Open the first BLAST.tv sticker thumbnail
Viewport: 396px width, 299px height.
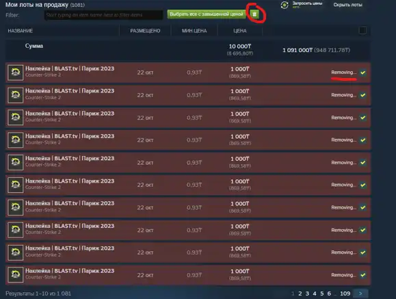(x=16, y=73)
